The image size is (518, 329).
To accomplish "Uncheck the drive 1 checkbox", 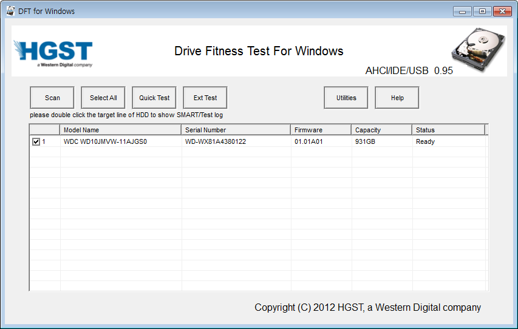I will [36, 141].
